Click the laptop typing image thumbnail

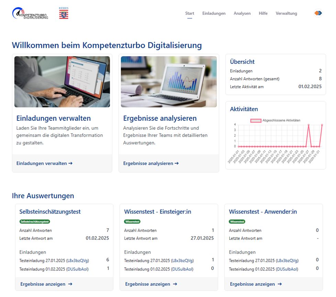point(62,82)
